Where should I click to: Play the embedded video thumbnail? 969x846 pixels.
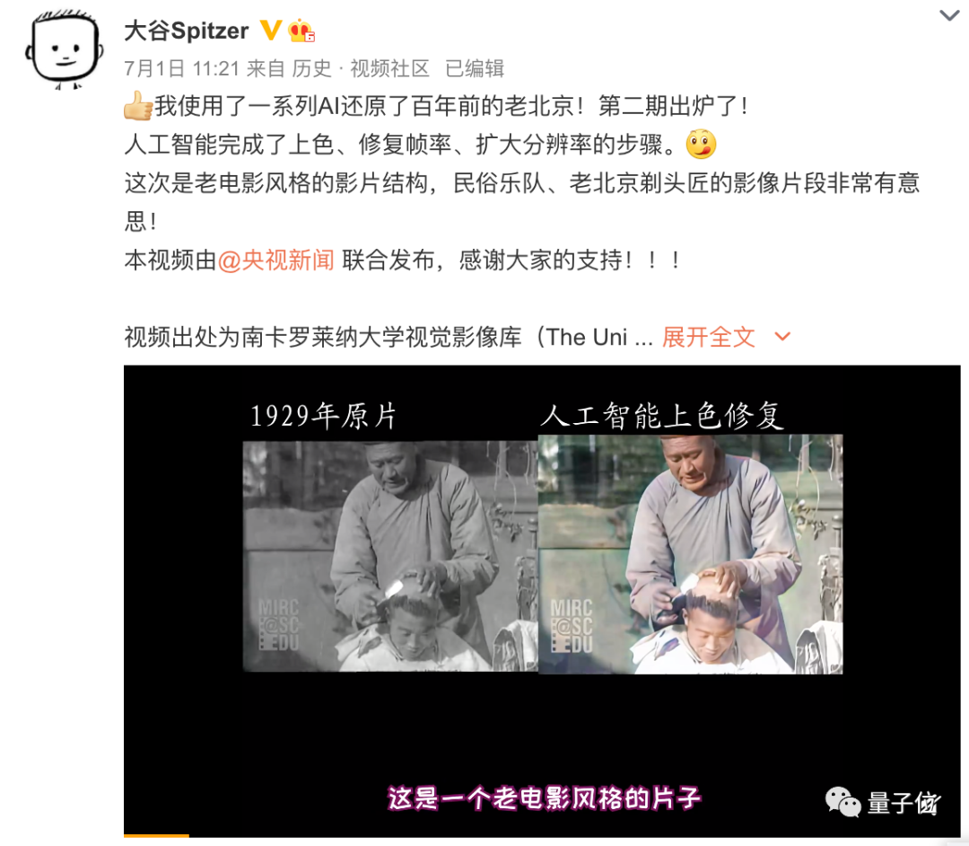[x=542, y=600]
